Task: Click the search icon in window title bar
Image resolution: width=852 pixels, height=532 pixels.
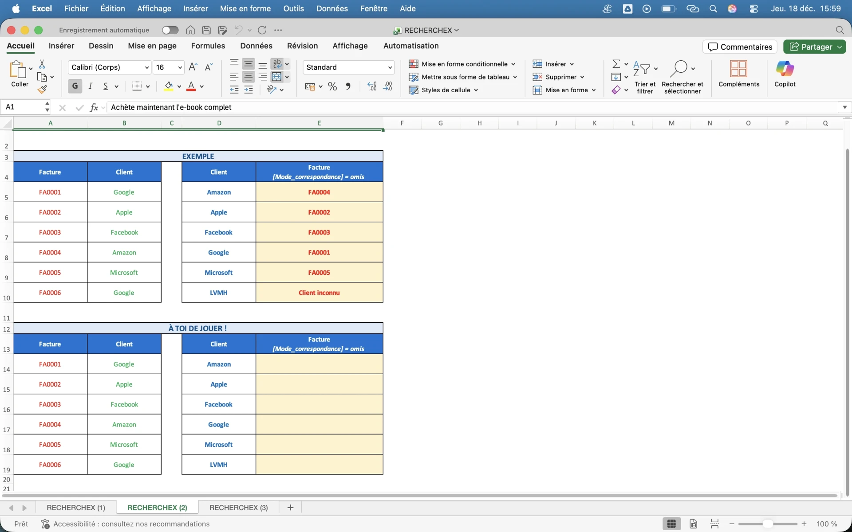Action: 840,30
